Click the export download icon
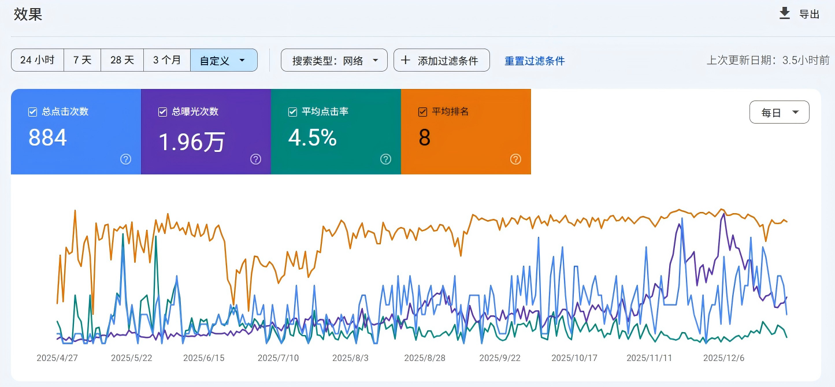Screen dimensions: 835x387 pos(784,13)
